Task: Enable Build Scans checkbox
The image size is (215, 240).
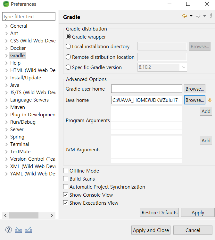Action: pyautogui.click(x=66, y=179)
